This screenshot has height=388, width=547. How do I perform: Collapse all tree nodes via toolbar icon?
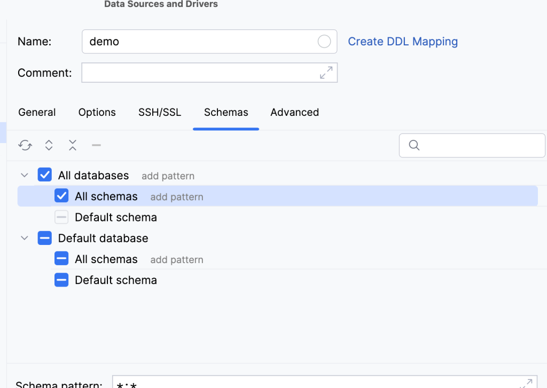click(x=73, y=145)
